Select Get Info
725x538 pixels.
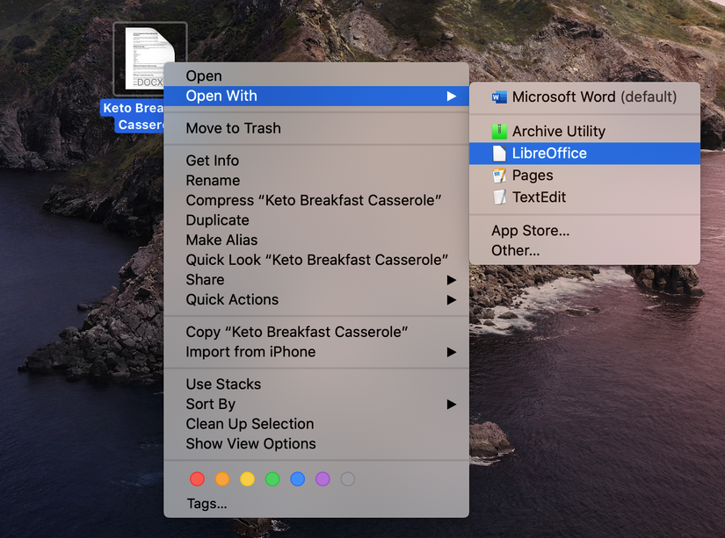tap(211, 160)
